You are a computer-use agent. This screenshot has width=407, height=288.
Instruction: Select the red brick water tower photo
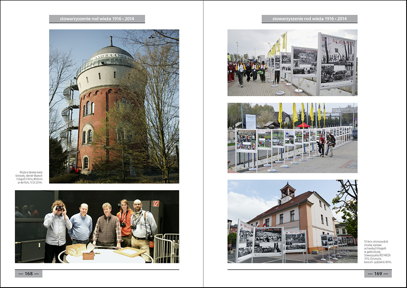click(114, 106)
